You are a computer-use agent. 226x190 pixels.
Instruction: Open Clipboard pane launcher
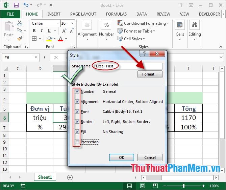26,47
